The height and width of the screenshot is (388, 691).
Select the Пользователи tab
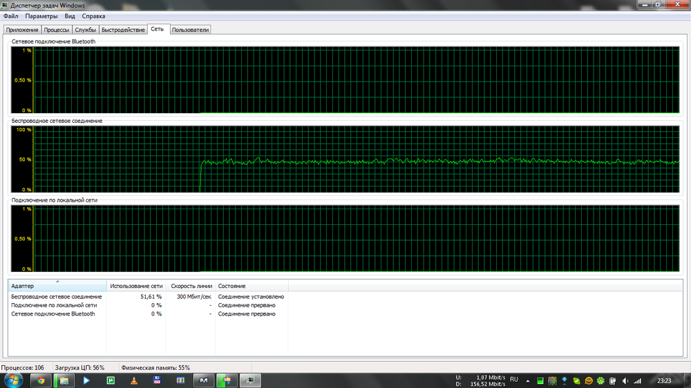point(190,30)
